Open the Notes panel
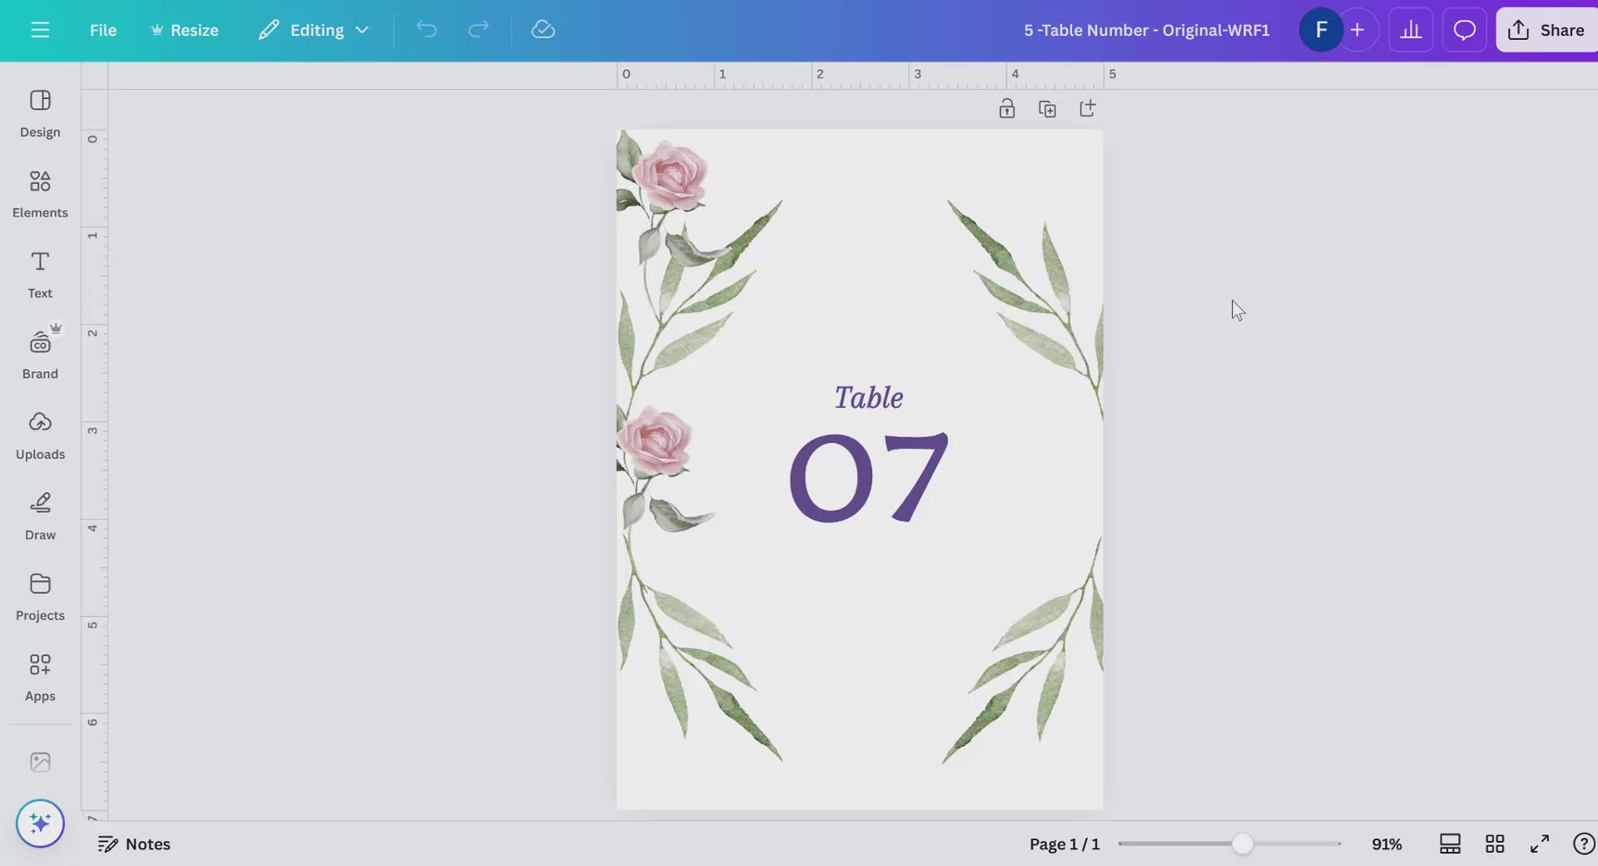Viewport: 1598px width, 866px height. click(x=134, y=844)
